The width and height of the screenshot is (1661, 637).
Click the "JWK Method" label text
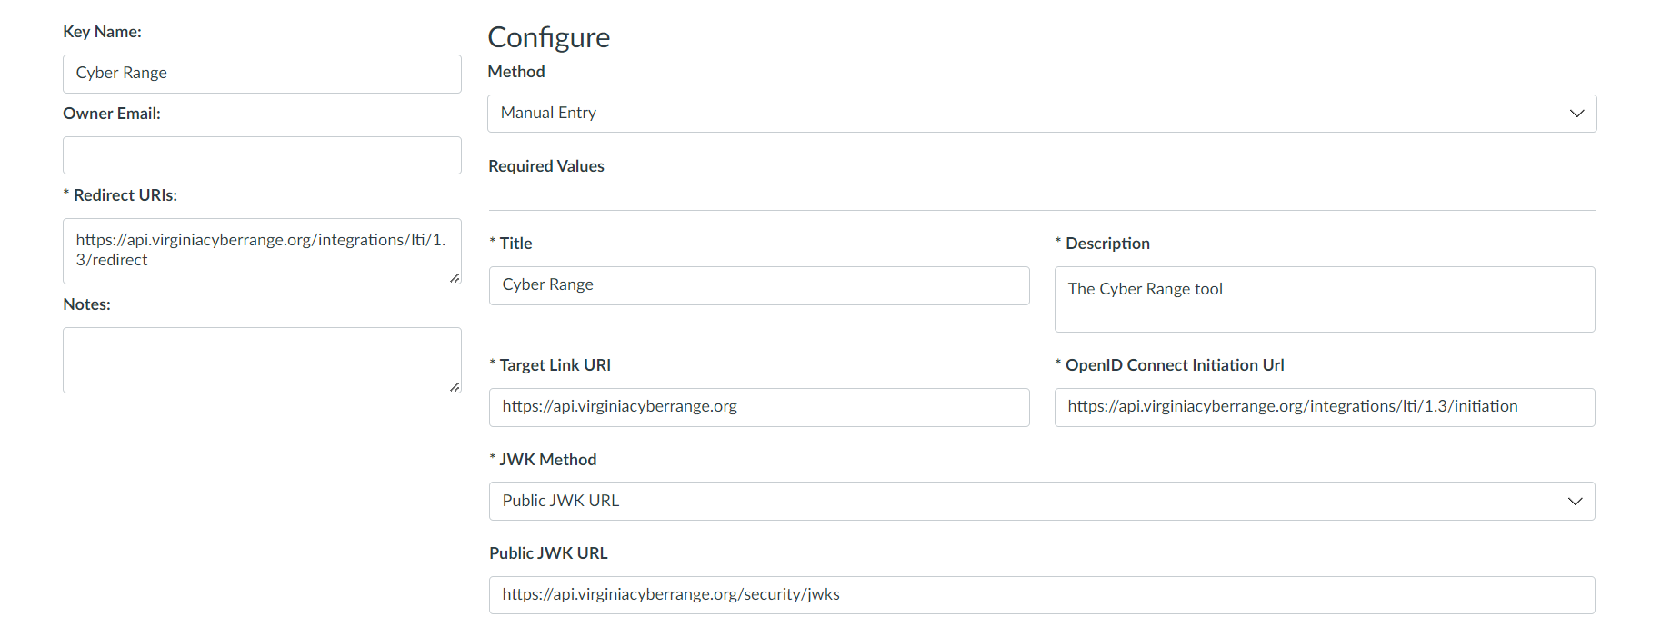(547, 460)
